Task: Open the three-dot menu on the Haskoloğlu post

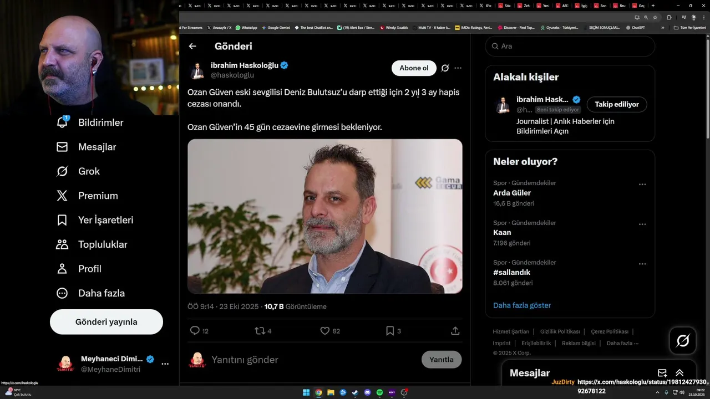Action: [x=458, y=68]
